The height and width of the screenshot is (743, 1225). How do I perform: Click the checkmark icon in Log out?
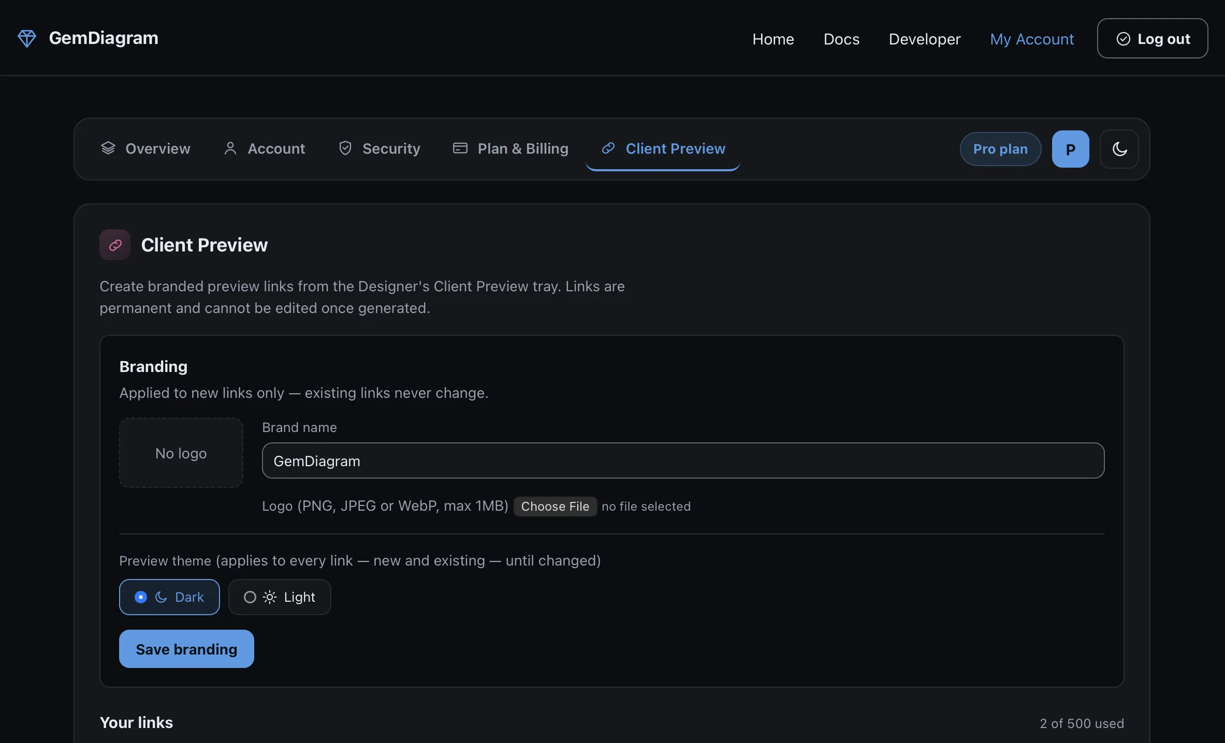coord(1123,39)
